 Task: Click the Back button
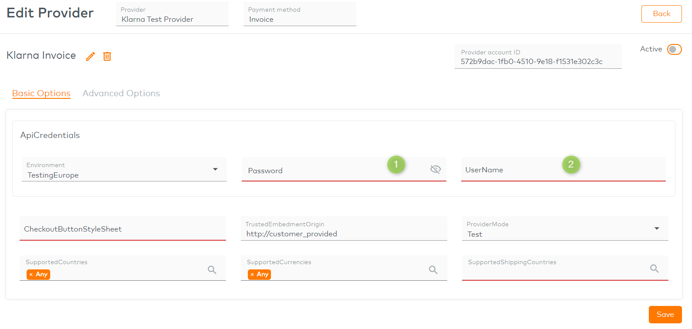click(661, 14)
